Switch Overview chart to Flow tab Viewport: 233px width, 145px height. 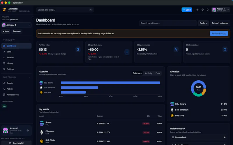(158, 73)
